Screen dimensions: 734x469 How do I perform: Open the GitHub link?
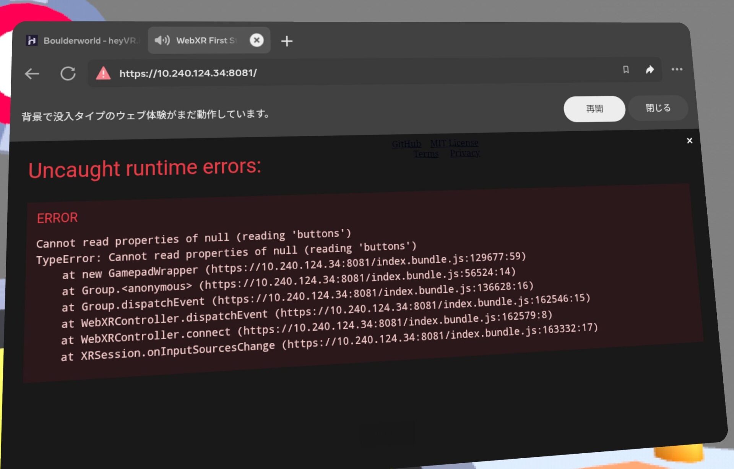406,144
